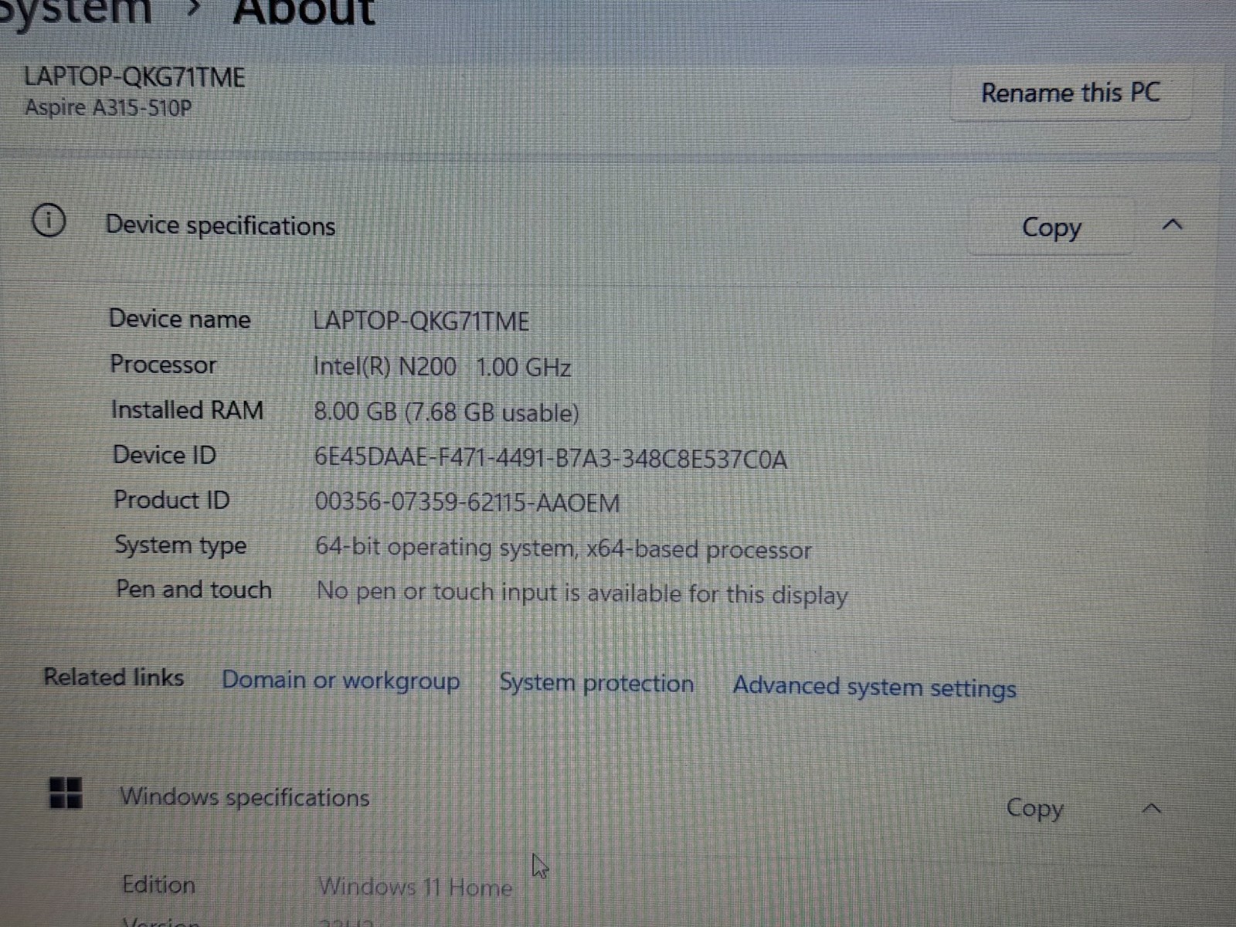Click the Processor label
The height and width of the screenshot is (927, 1236).
tap(163, 364)
